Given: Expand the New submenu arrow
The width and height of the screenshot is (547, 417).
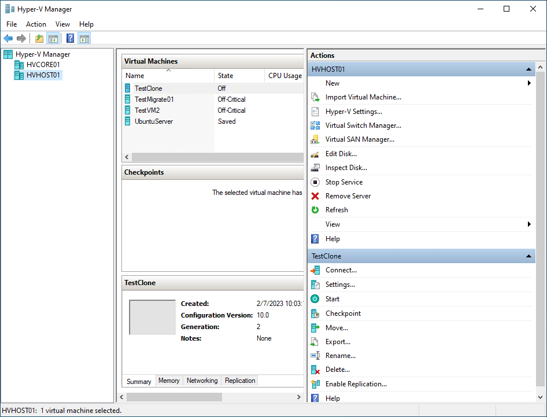Looking at the screenshot, I should pos(529,83).
